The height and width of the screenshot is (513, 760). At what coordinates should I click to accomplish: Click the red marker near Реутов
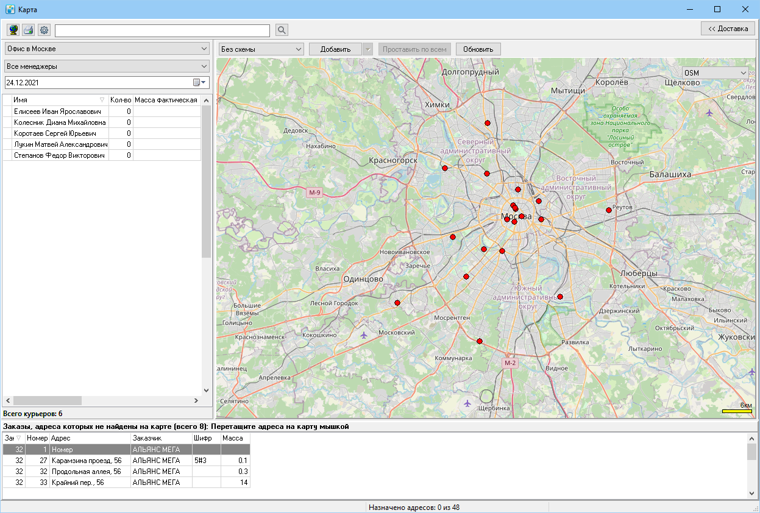(x=608, y=210)
